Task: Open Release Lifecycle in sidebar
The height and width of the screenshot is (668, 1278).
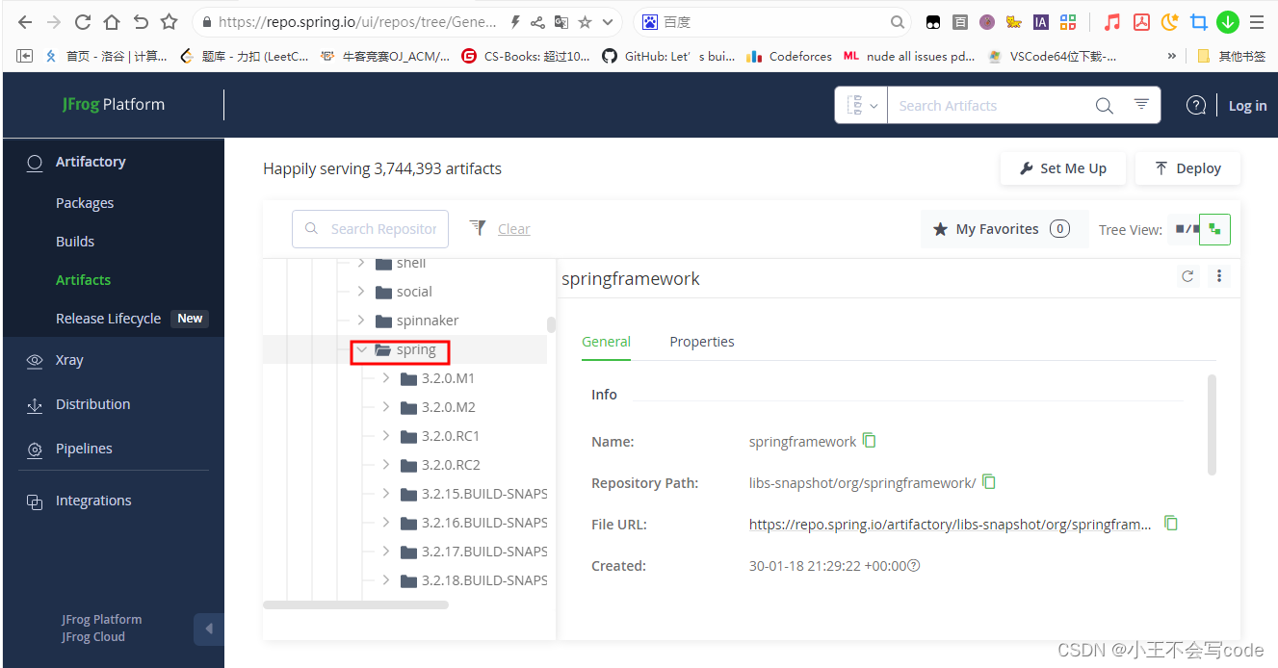Action: click(x=108, y=319)
